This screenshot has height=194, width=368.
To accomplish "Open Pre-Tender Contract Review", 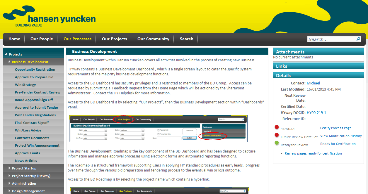I will (38, 92).
